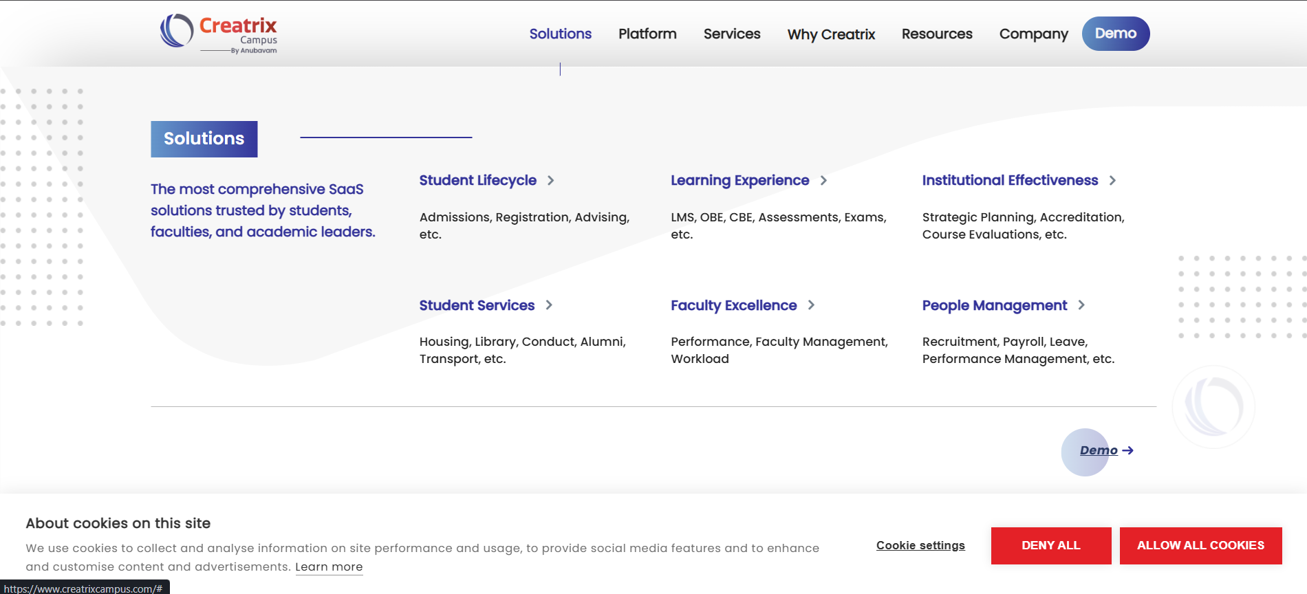Click the blue Solutions heading badge
The image size is (1307, 594).
pyautogui.click(x=204, y=139)
